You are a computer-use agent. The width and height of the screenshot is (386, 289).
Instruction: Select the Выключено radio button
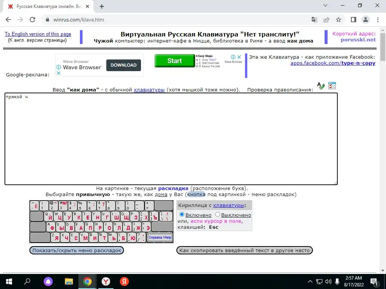click(x=218, y=214)
